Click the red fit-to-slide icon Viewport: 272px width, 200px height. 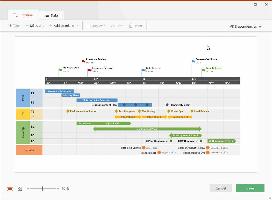[x=10, y=188]
